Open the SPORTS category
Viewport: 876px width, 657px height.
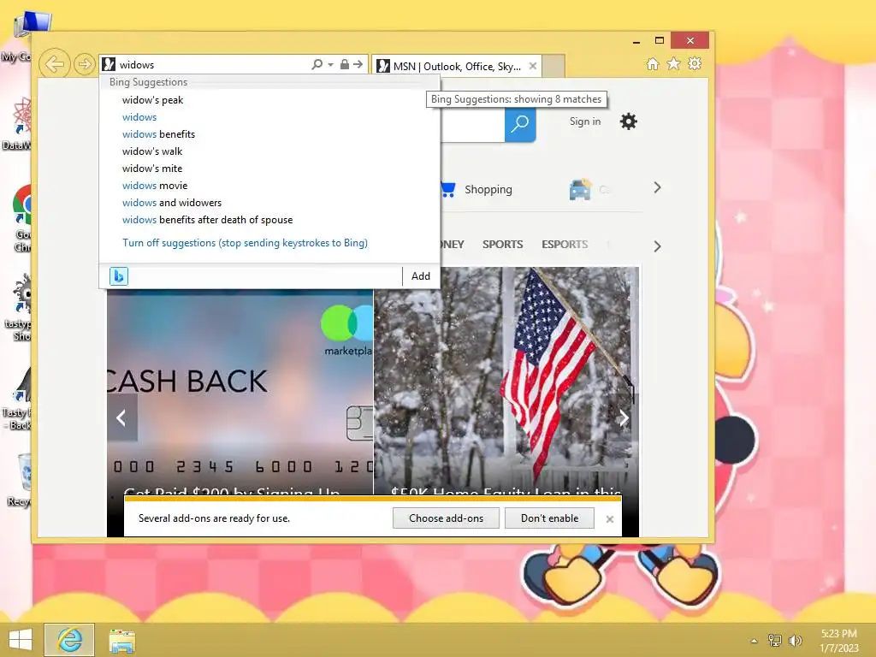tap(503, 244)
